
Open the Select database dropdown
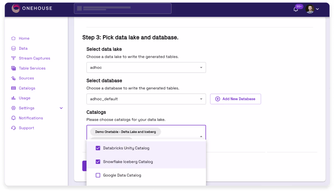(146, 99)
